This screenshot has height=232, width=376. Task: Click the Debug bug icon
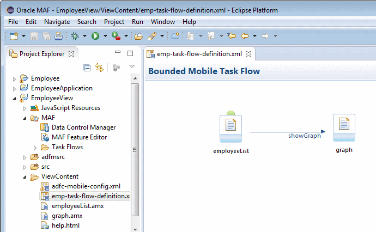point(75,36)
